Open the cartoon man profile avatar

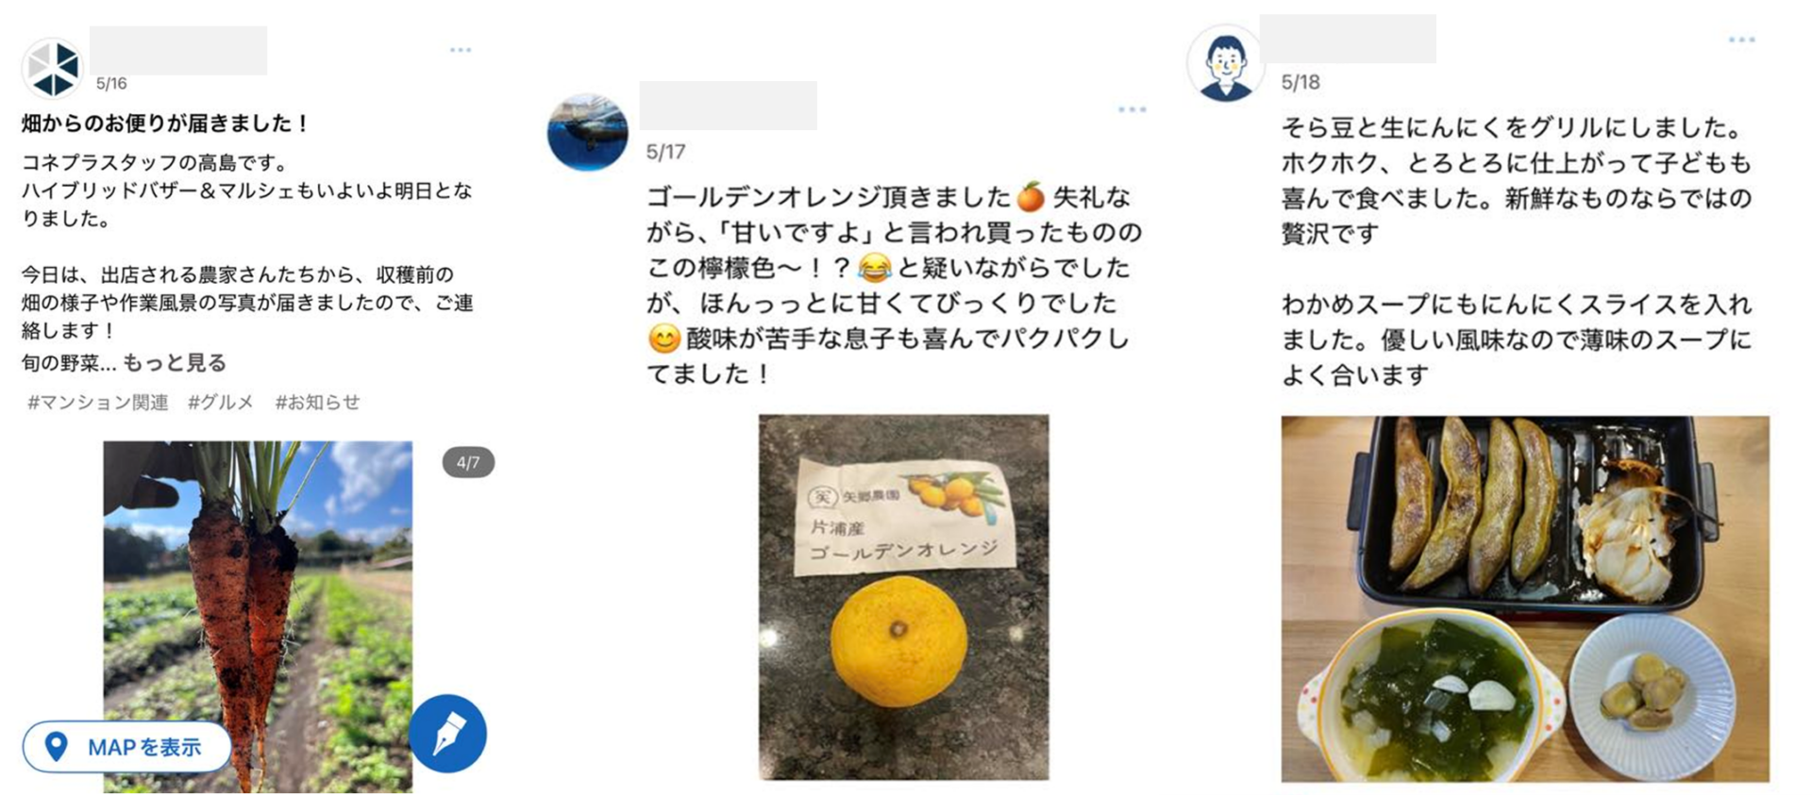pos(1225,63)
